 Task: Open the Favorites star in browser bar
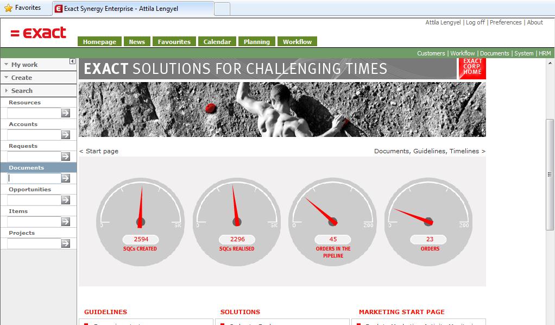[x=8, y=8]
